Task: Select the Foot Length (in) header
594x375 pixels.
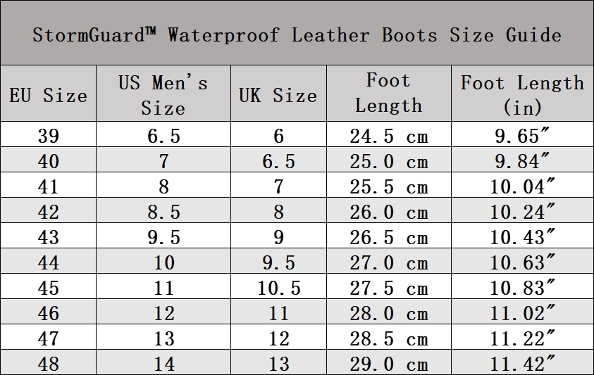Action: click(522, 94)
